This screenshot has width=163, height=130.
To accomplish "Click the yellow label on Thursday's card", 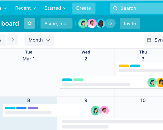I will pos(124,66).
